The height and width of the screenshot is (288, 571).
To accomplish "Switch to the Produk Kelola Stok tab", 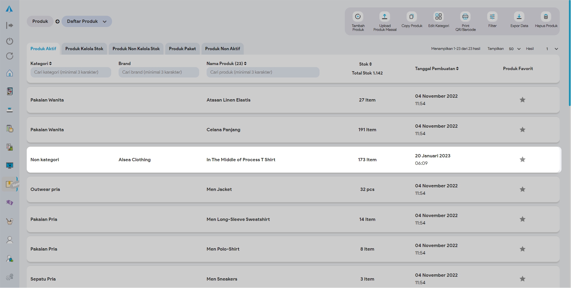I will 84,49.
